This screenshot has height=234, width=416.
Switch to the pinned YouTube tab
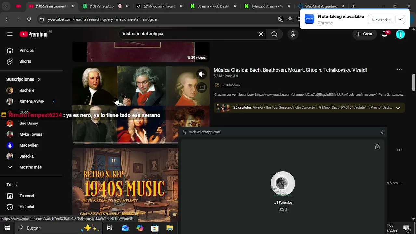[18, 6]
